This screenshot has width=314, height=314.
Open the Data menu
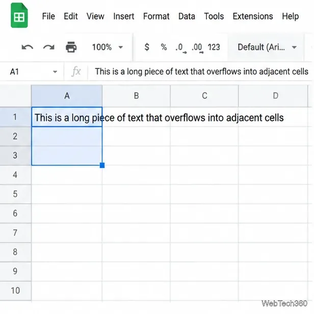coord(187,16)
